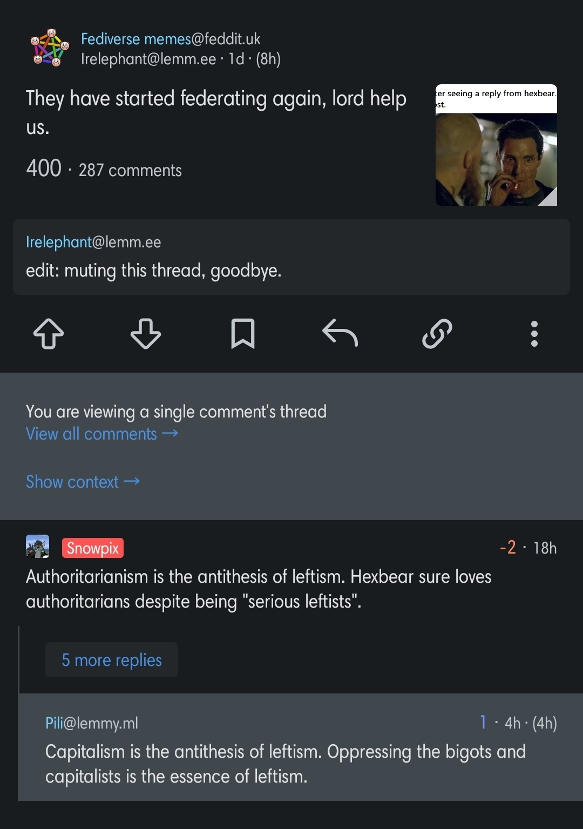
Task: Collapse Snowpix comment by tapping its text
Action: tap(259, 589)
